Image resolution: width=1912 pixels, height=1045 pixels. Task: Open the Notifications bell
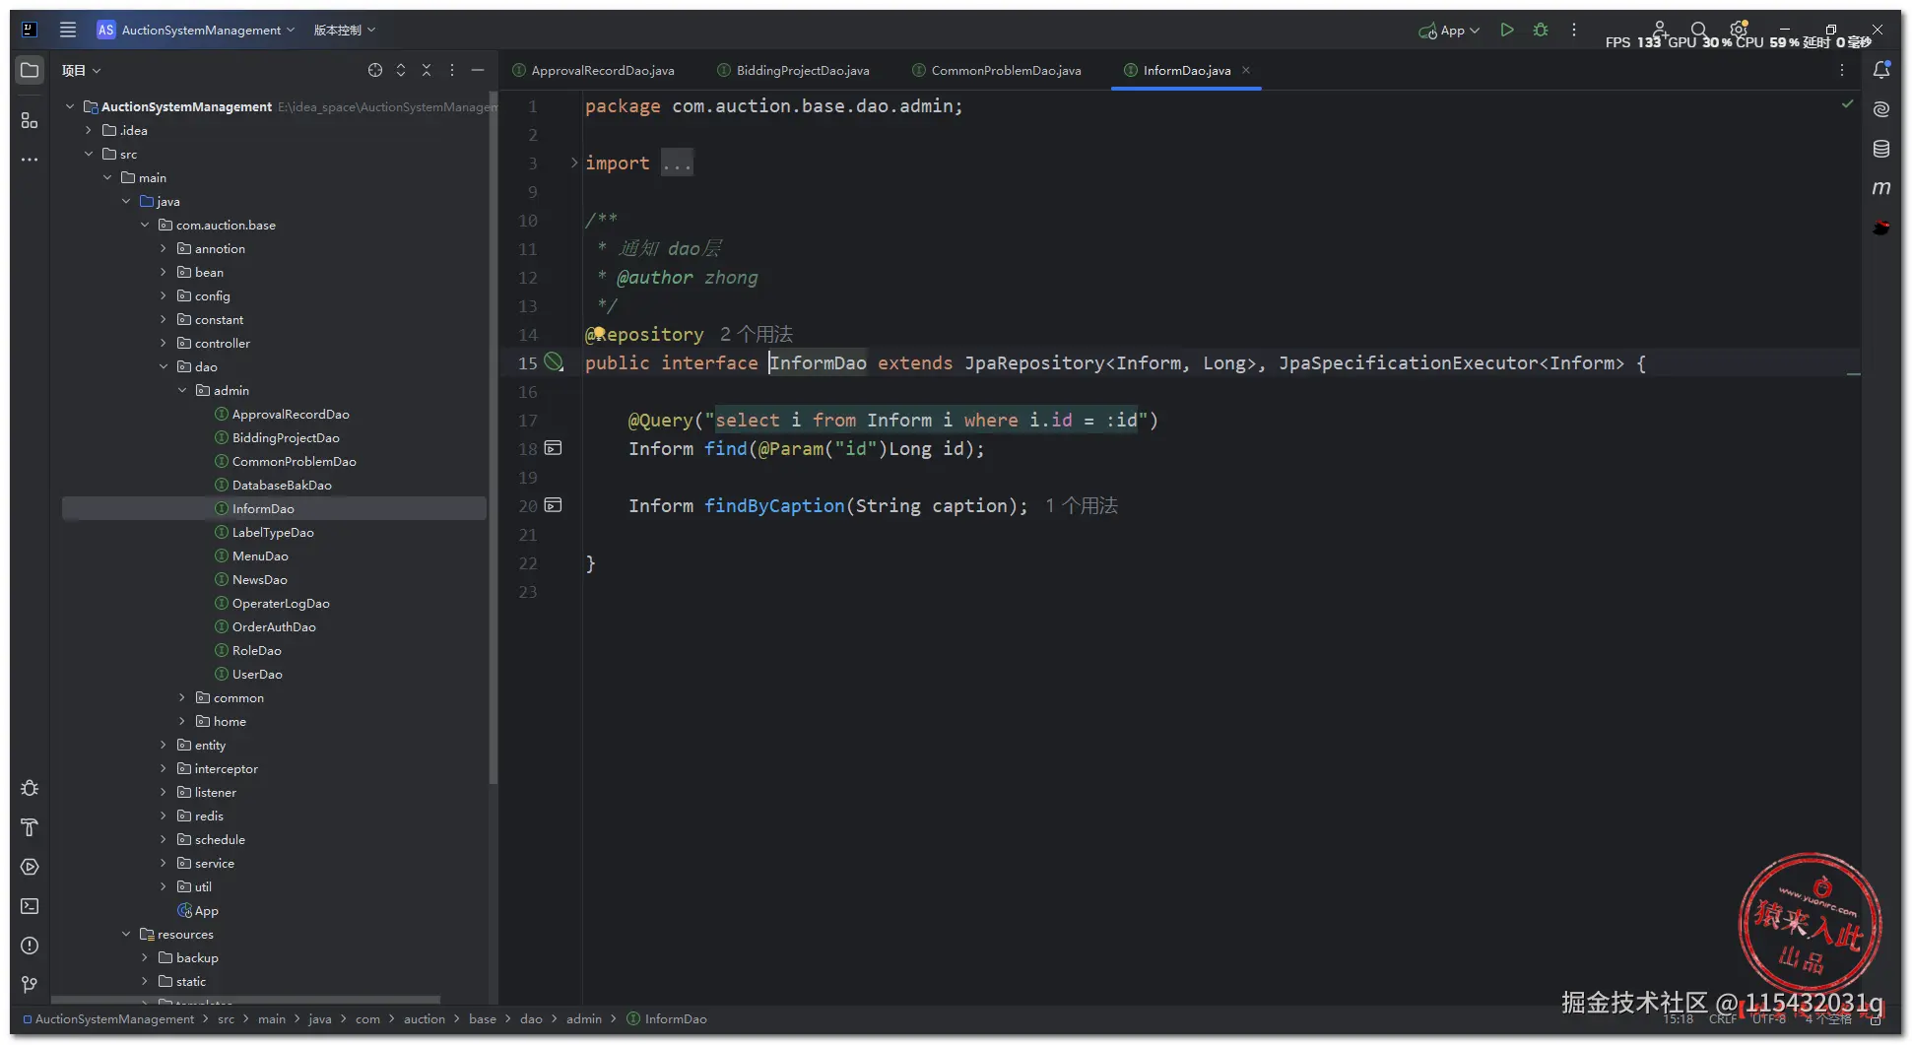tap(1881, 70)
